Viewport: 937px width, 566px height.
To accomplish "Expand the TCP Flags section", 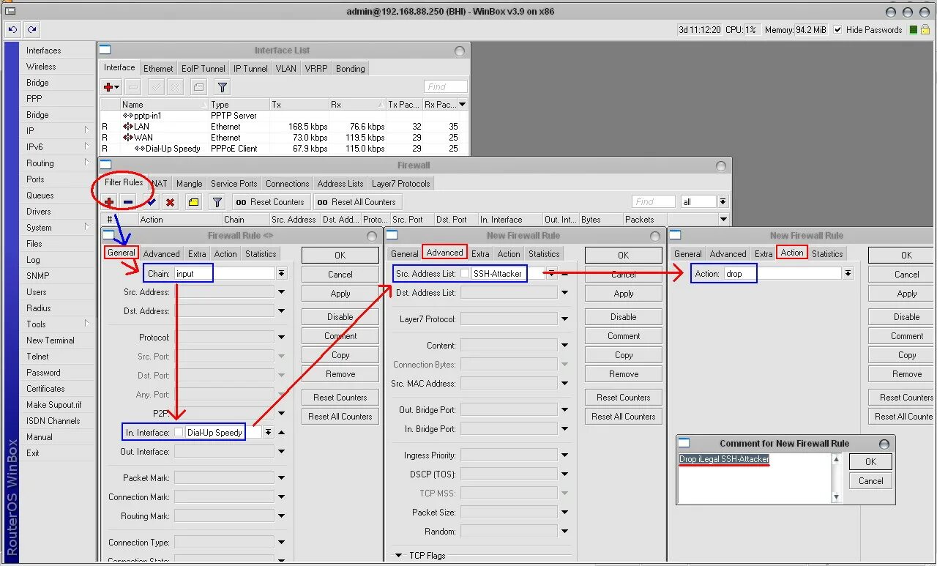I will point(398,556).
